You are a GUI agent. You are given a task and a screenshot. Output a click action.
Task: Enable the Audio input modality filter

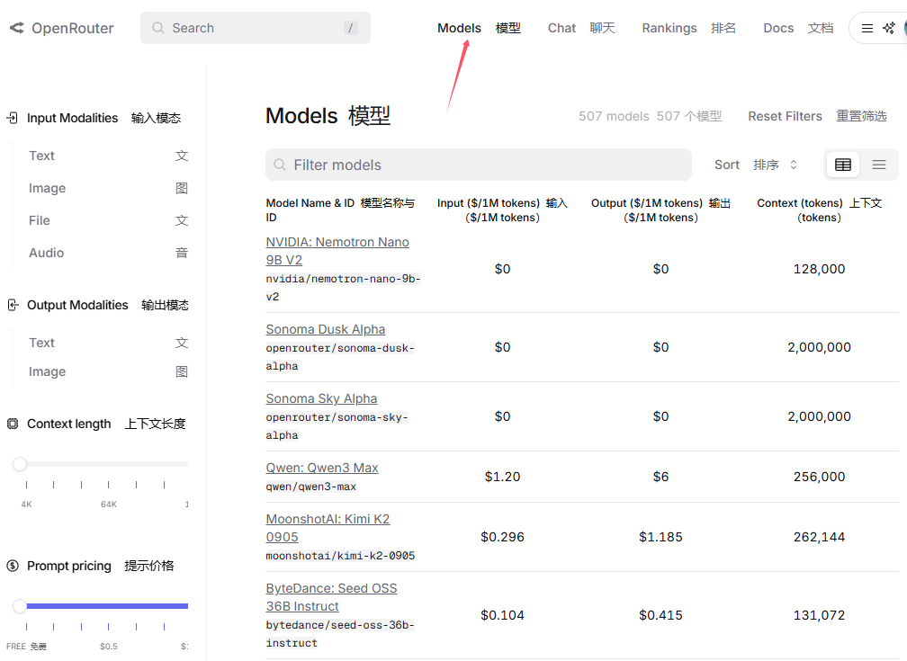click(46, 253)
